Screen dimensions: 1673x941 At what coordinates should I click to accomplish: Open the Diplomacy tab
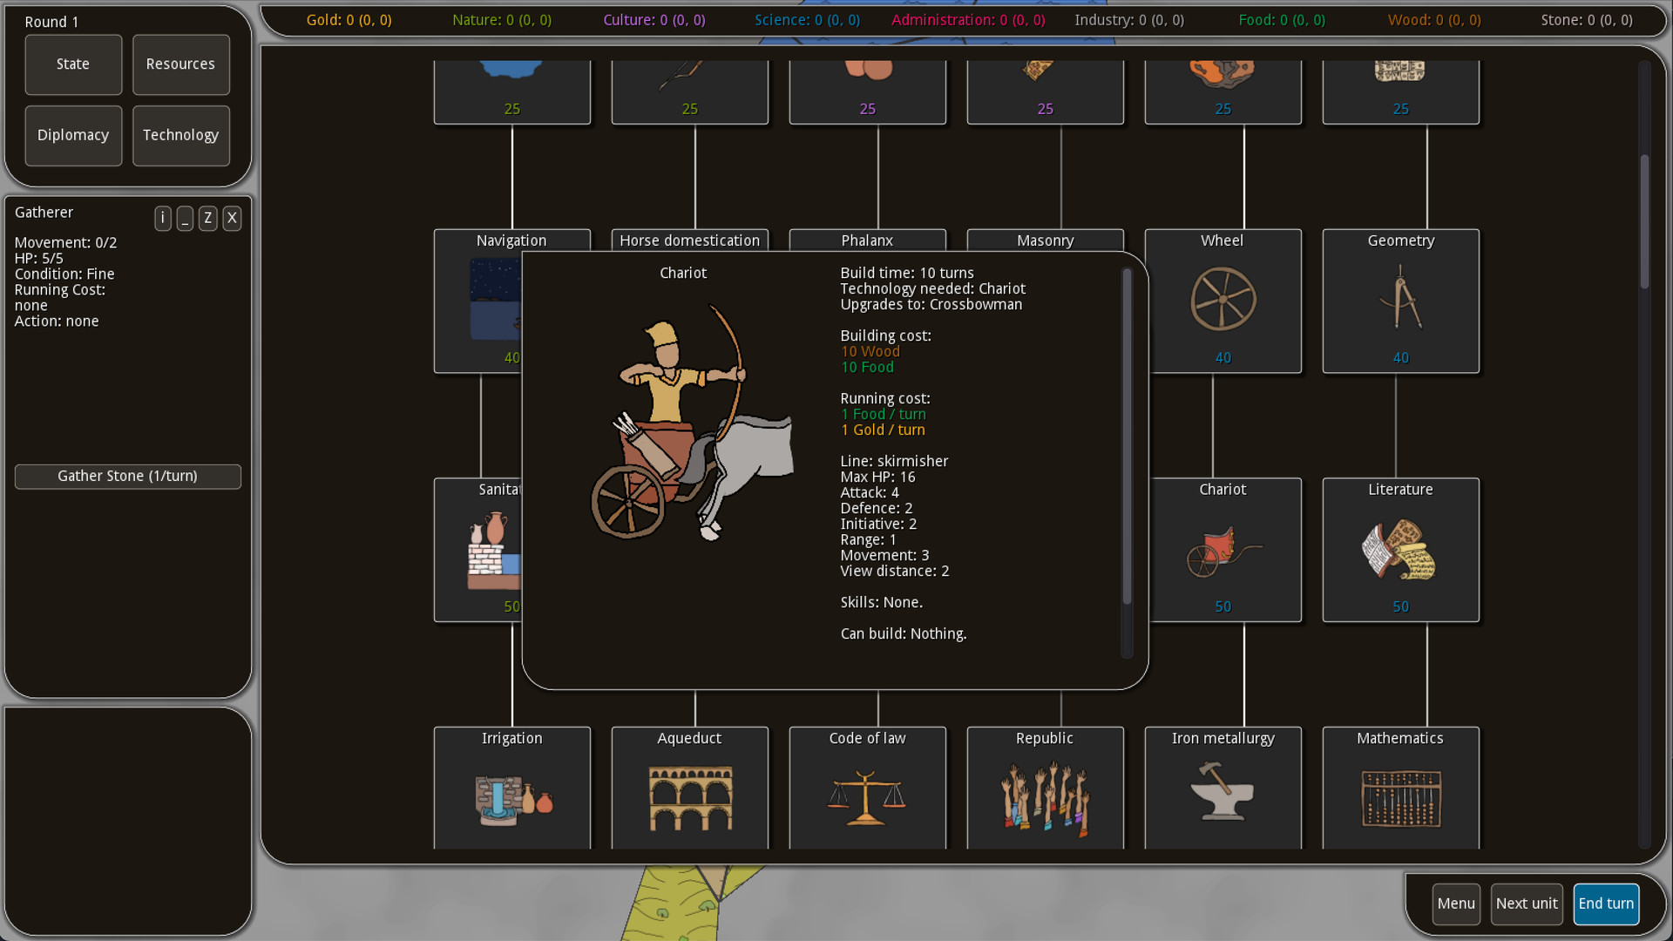[73, 135]
